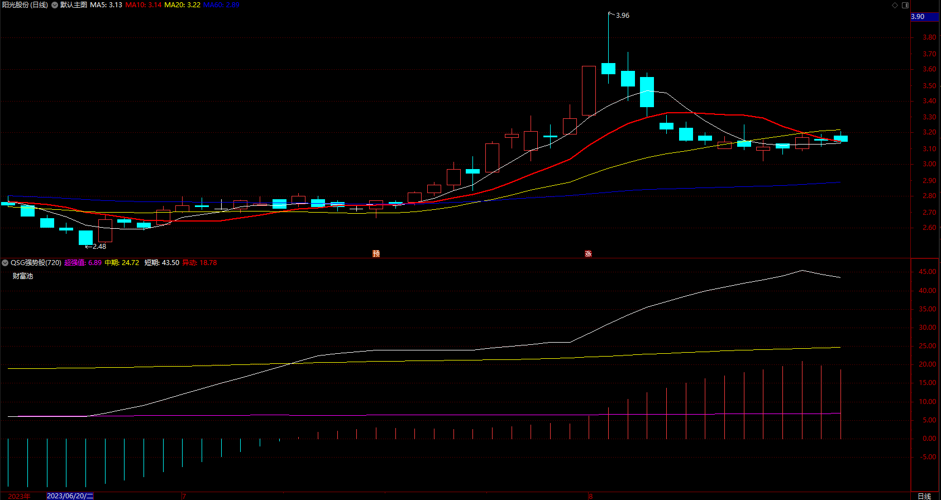This screenshot has height=500, width=941.
Task: Click the QSG强势股(720) indicator name
Action: pos(36,263)
